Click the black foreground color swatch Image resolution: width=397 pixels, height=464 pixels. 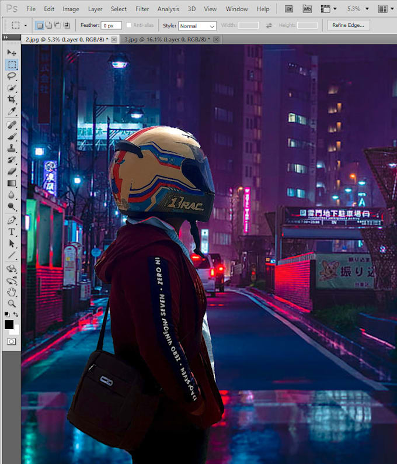(x=9, y=325)
